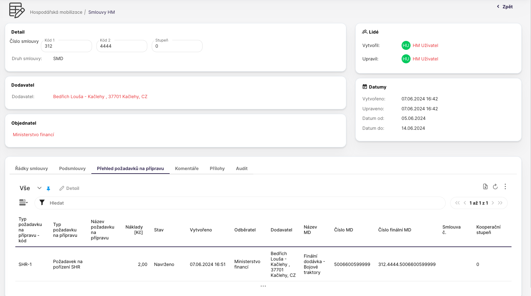Jump to the last table page
Image resolution: width=531 pixels, height=296 pixels.
500,203
